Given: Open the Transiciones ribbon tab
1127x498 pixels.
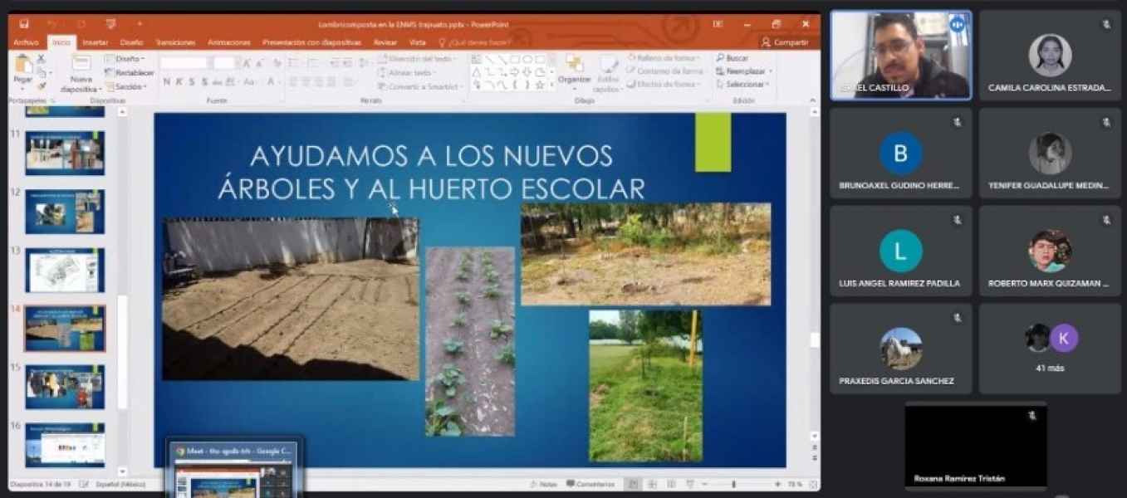Looking at the screenshot, I should (x=175, y=42).
